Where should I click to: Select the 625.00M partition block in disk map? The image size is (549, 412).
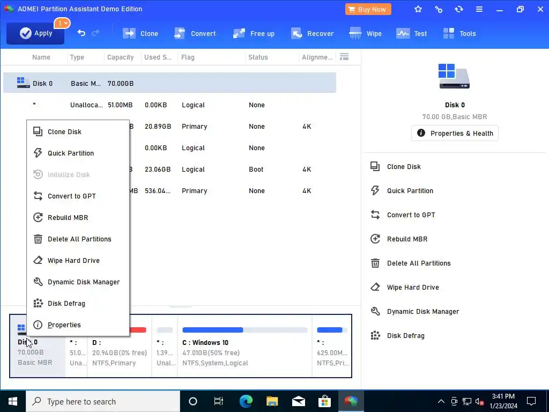(x=331, y=347)
